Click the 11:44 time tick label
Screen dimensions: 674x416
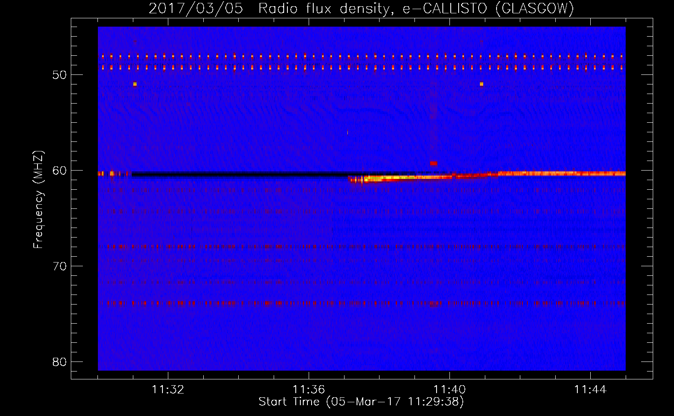point(590,390)
